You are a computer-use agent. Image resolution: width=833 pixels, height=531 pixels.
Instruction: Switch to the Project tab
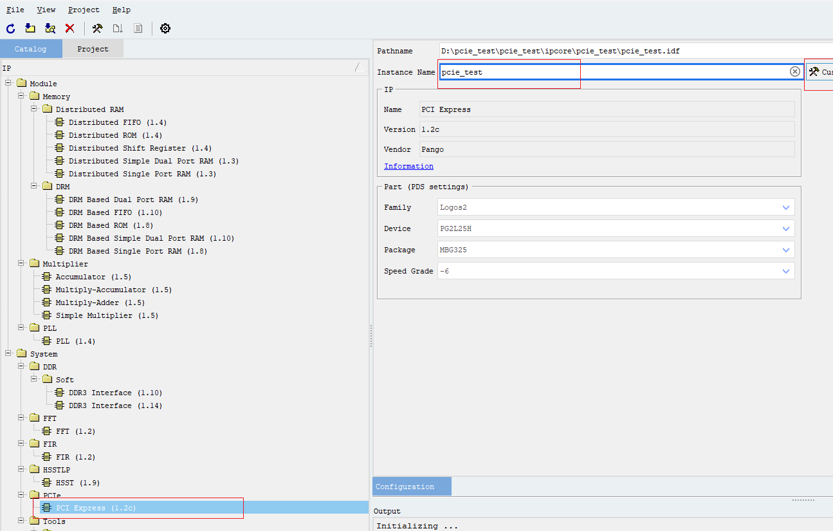point(93,49)
